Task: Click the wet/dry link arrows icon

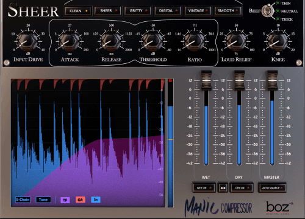Action: pyautogui.click(x=223, y=188)
